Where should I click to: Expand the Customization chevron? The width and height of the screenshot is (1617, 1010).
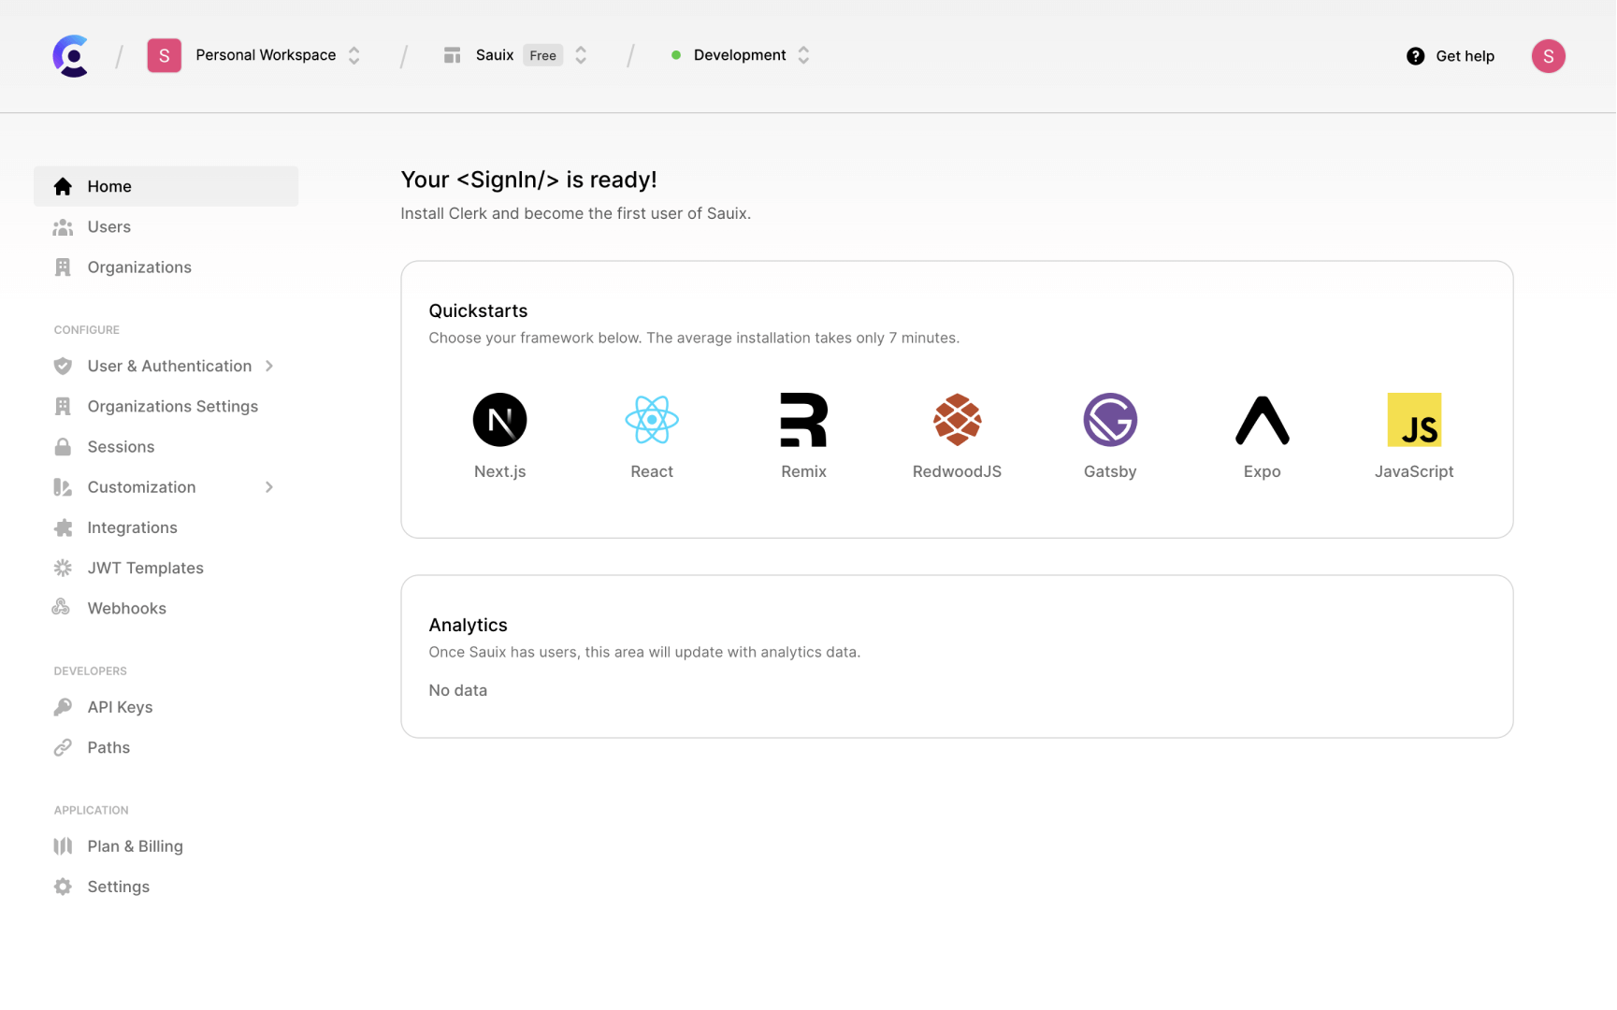pos(269,487)
